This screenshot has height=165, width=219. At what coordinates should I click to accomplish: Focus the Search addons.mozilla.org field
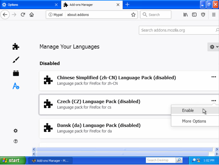point(179,30)
